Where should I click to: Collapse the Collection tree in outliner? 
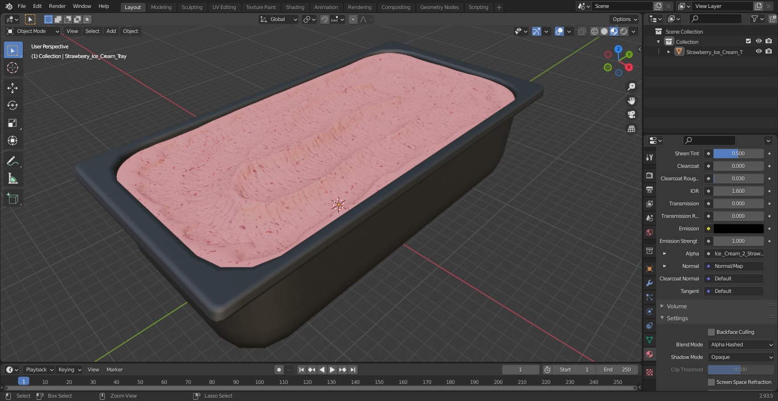coord(658,42)
